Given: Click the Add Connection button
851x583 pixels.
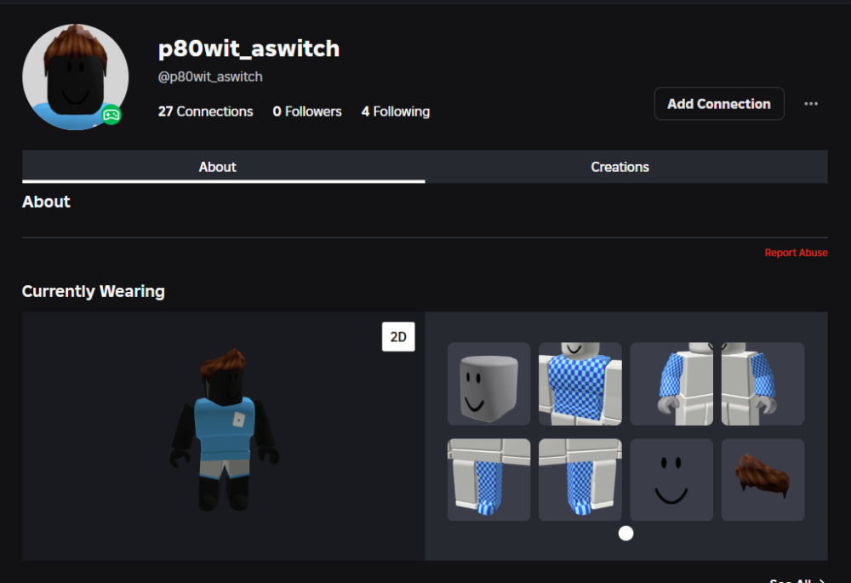Looking at the screenshot, I should pyautogui.click(x=718, y=104).
